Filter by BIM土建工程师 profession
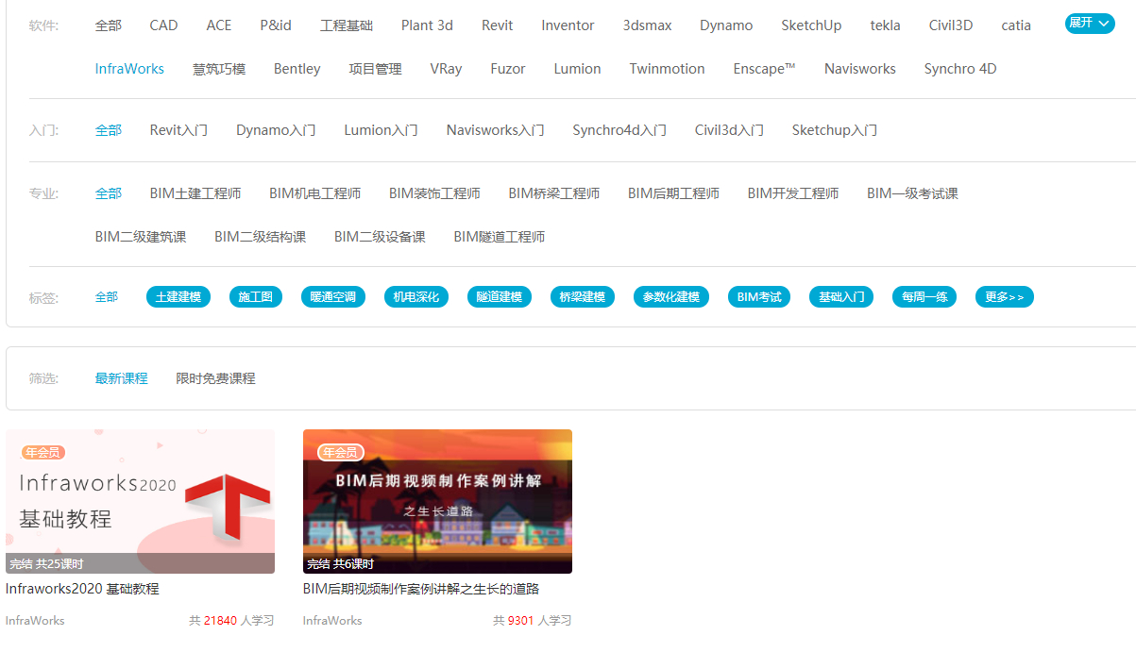This screenshot has width=1136, height=652. (195, 193)
